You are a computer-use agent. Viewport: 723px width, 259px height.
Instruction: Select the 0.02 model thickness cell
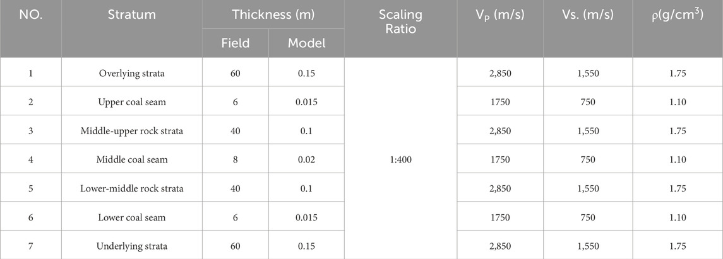coord(306,159)
